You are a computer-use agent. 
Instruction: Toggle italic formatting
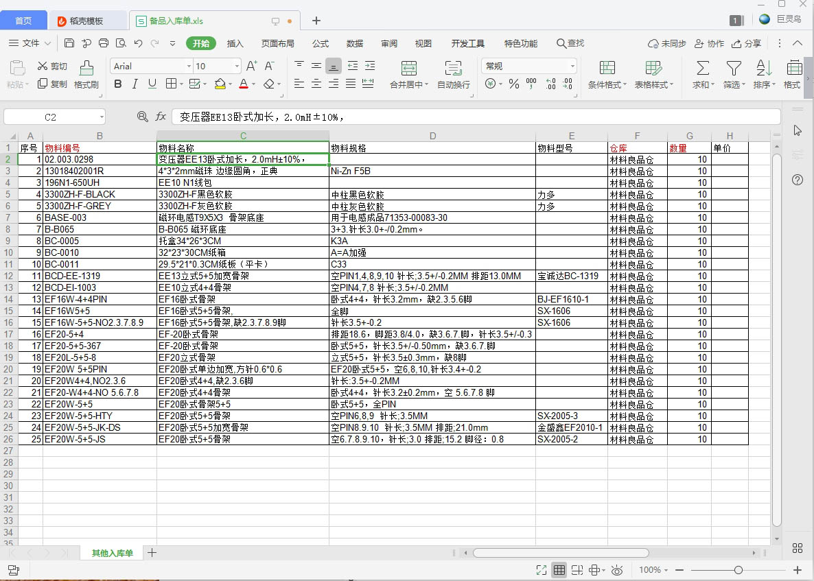(135, 84)
